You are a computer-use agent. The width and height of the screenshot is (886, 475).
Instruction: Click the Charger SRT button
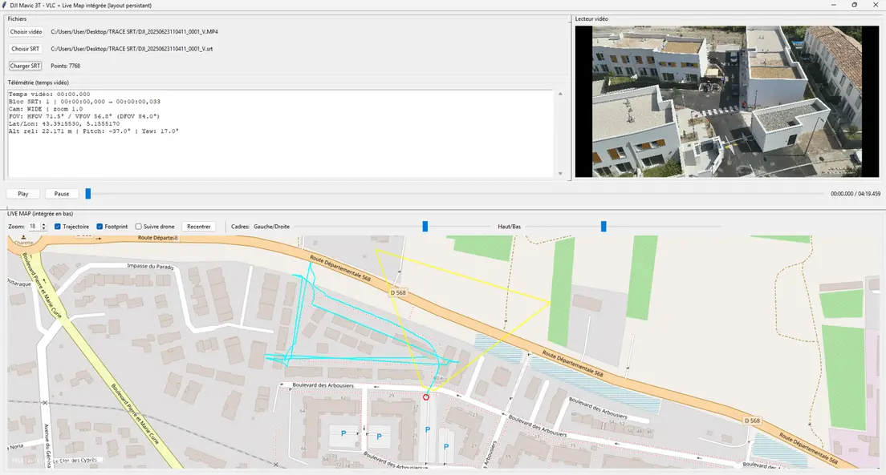point(26,66)
